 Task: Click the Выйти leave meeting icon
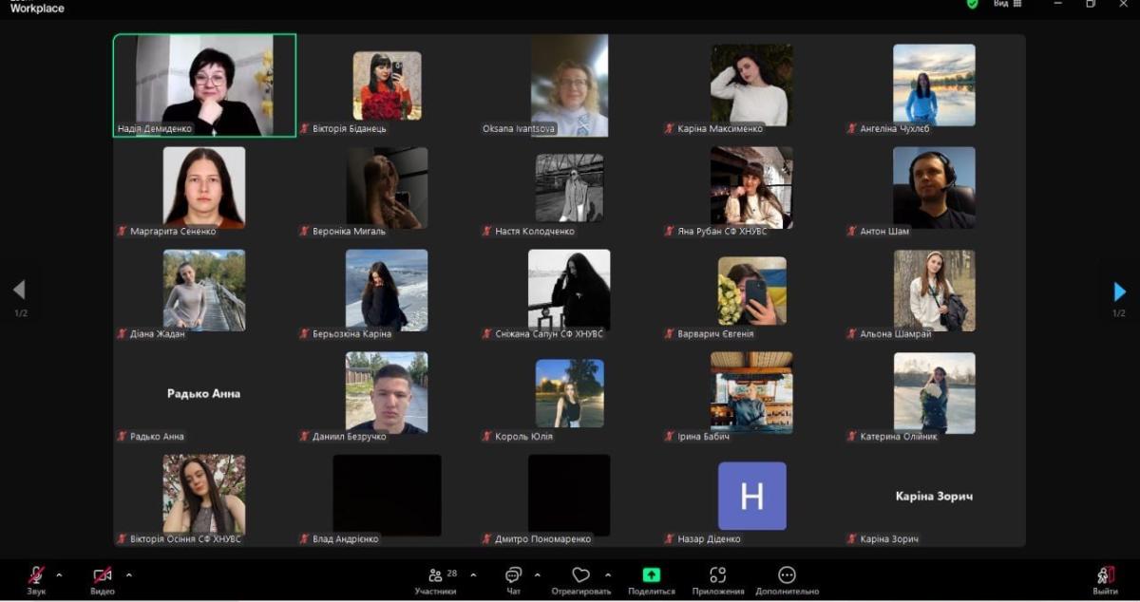point(1104,575)
